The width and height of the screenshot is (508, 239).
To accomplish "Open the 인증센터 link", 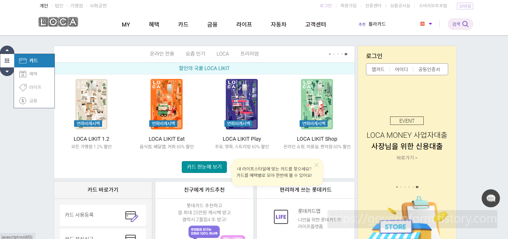I will (373, 6).
